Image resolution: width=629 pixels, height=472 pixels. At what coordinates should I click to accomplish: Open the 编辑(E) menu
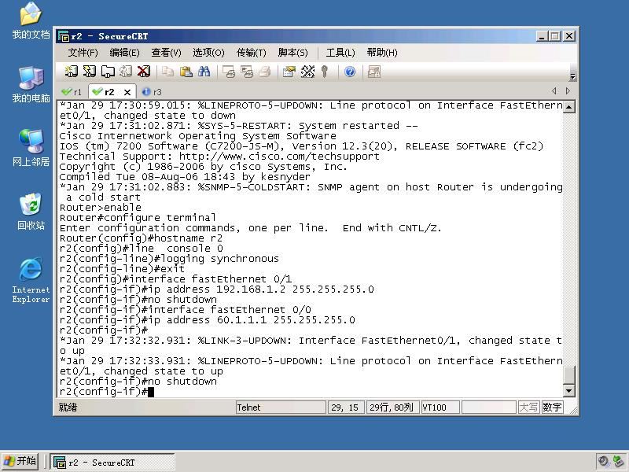[124, 53]
